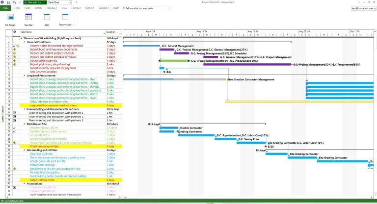Viewport: 377px width, 204px height.
Task: Collapse the Foundations group
Action: (x=25, y=183)
